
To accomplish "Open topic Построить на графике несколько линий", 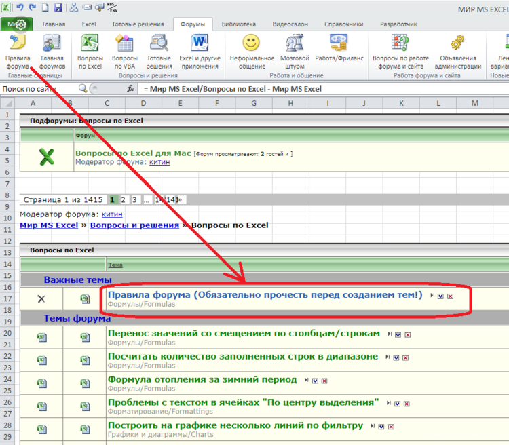I will [x=235, y=425].
